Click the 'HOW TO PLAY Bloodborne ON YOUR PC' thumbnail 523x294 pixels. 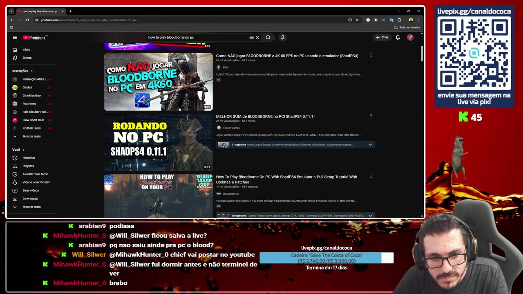(x=158, y=196)
